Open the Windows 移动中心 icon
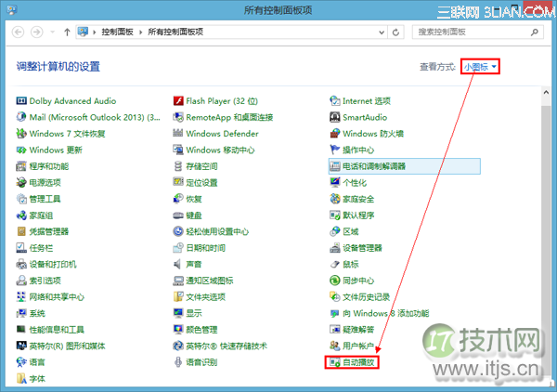Viewport: 557px width, 392px height. click(178, 150)
